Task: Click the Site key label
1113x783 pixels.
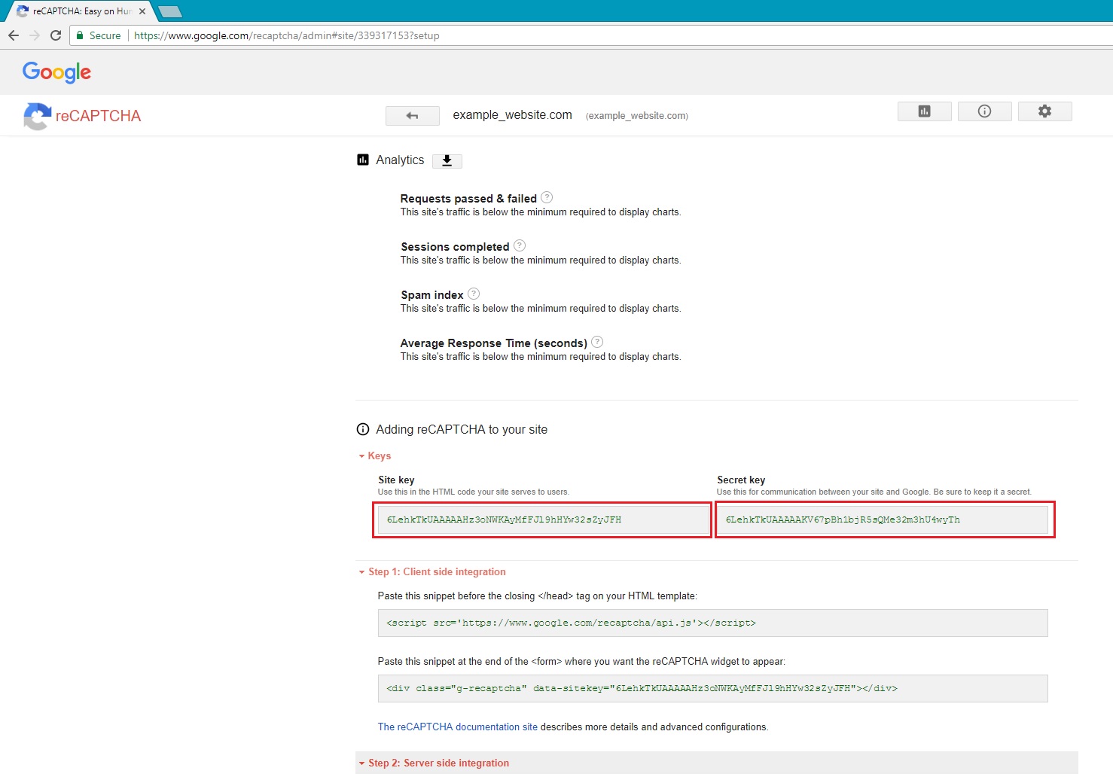Action: tap(396, 480)
